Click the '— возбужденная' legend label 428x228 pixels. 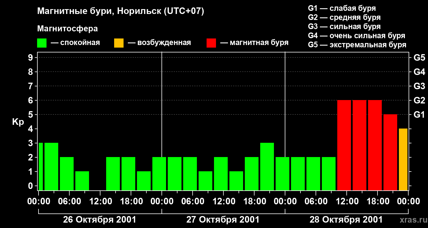click(x=159, y=43)
